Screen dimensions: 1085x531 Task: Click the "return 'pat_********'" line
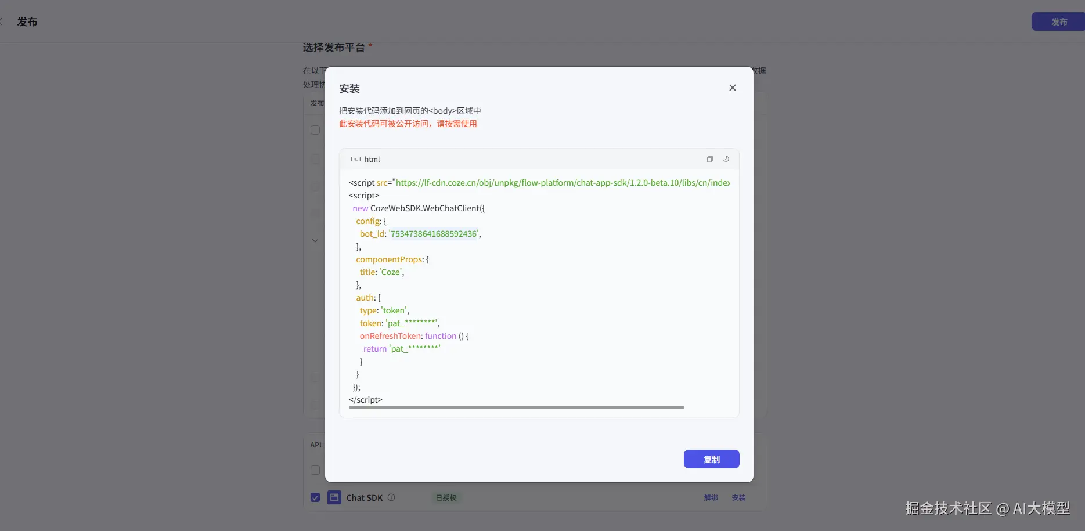point(402,349)
